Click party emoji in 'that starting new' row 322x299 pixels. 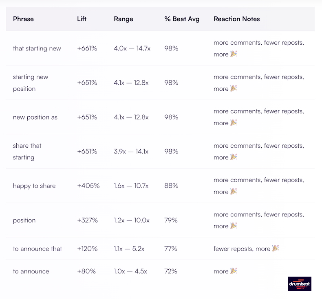coord(234,54)
